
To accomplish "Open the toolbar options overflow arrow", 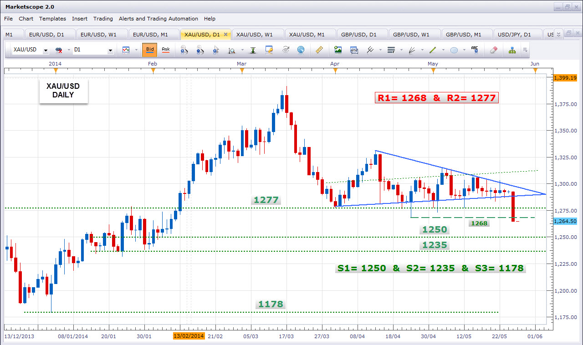I will point(525,50).
